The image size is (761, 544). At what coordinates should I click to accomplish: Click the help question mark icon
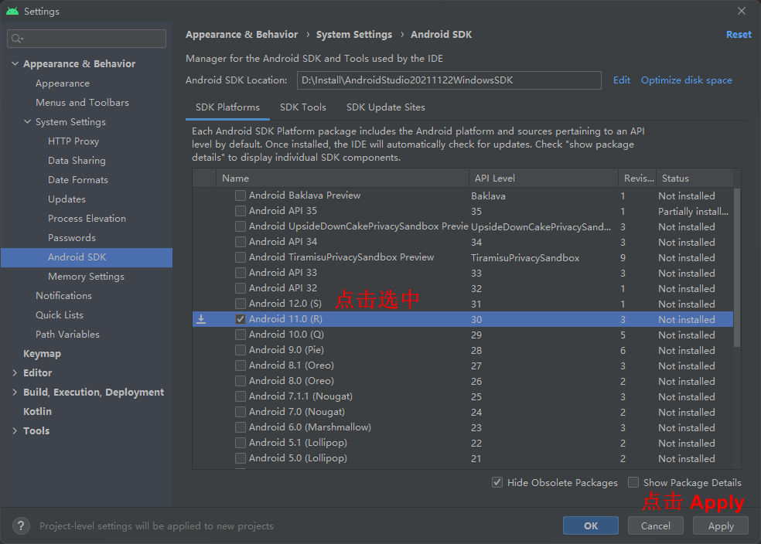point(21,525)
